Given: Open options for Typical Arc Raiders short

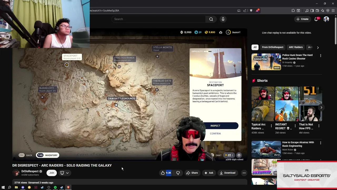Looking at the screenshot, I should tap(271, 126).
